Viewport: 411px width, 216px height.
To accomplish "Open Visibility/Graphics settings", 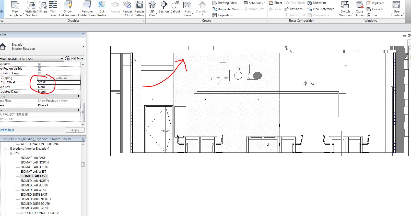I will [x=31, y=5].
